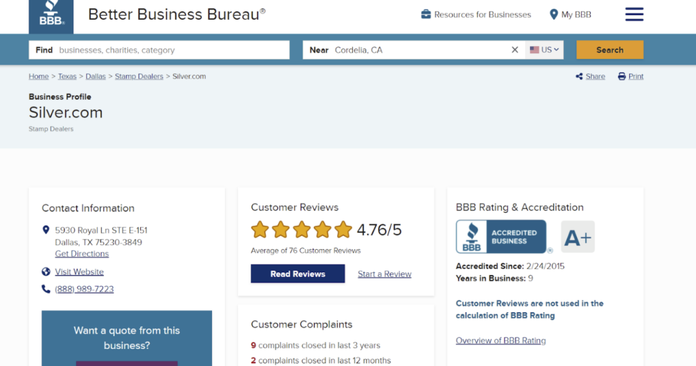The height and width of the screenshot is (366, 696).
Task: Open the hamburger menu
Action: (634, 14)
